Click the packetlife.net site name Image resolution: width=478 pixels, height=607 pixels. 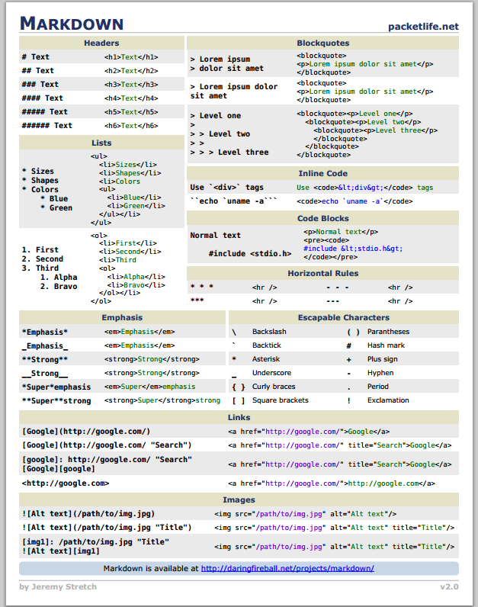pyautogui.click(x=423, y=27)
